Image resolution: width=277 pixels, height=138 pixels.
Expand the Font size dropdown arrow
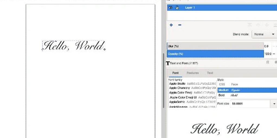click(x=274, y=104)
